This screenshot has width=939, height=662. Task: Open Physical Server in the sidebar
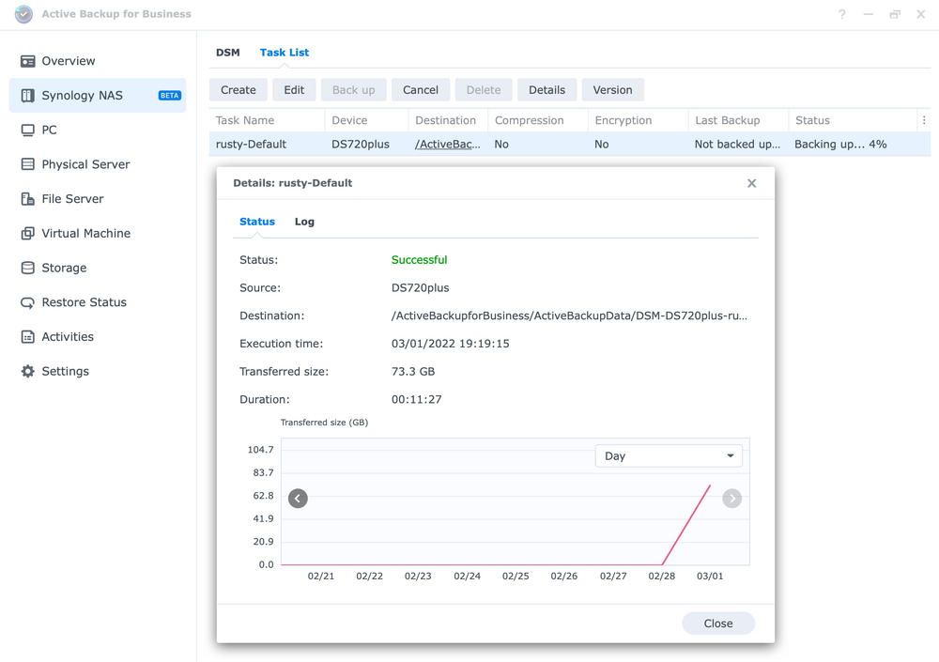98,164
